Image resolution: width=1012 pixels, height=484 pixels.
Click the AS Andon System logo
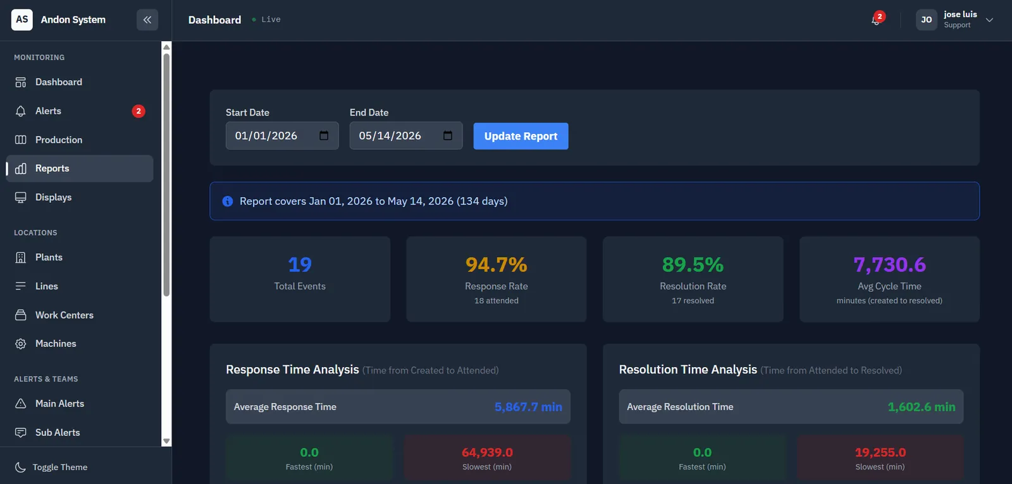pyautogui.click(x=22, y=20)
